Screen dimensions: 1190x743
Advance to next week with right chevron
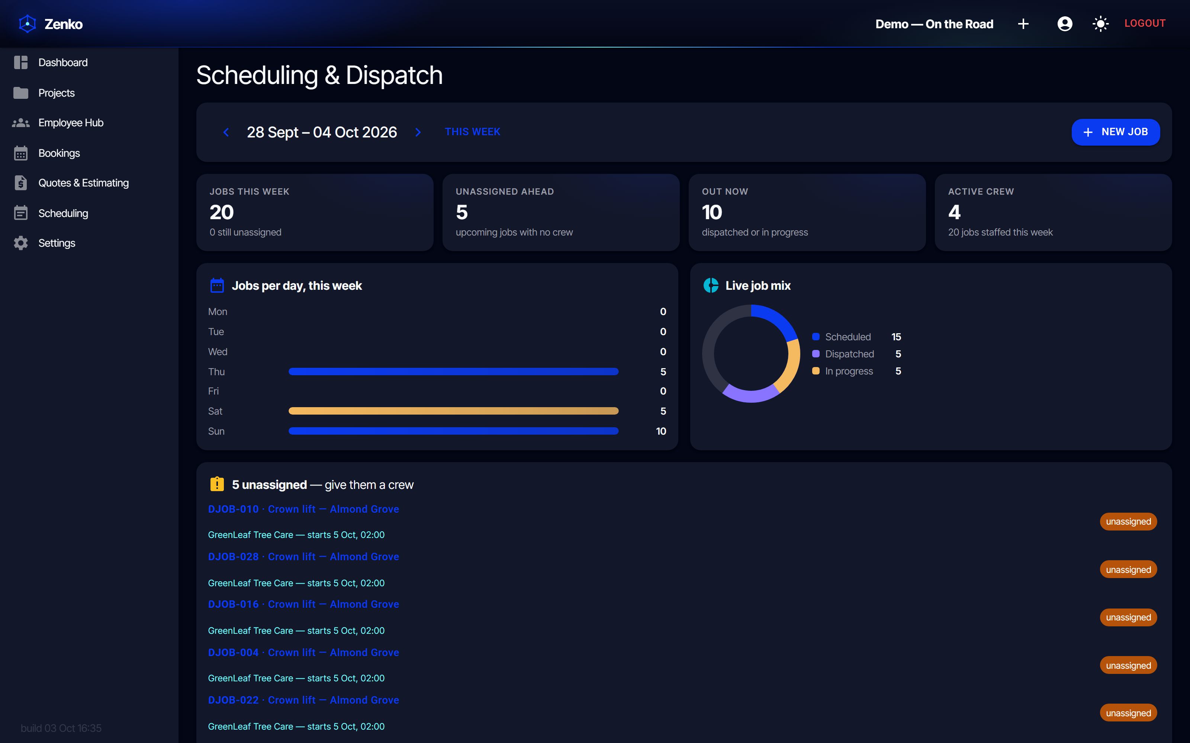point(418,132)
